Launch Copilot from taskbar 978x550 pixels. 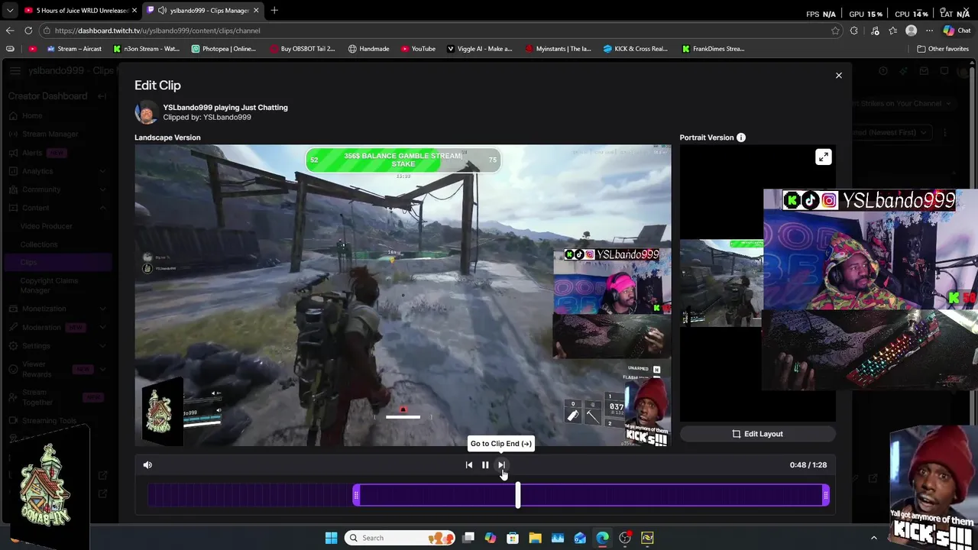(x=491, y=538)
